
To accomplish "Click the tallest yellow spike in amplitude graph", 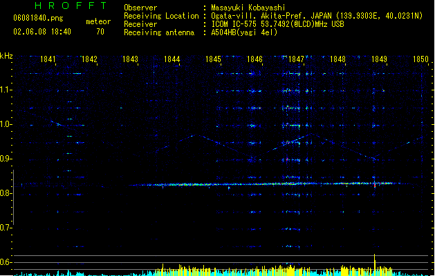I will coord(375,264).
